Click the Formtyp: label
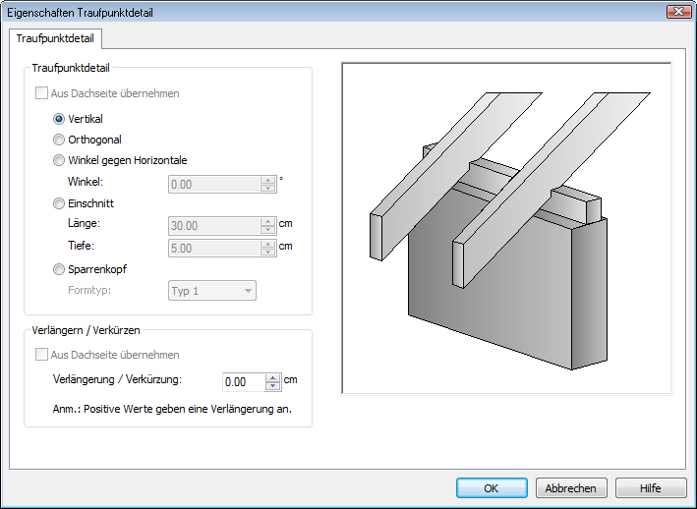Image resolution: width=697 pixels, height=509 pixels. 89,290
